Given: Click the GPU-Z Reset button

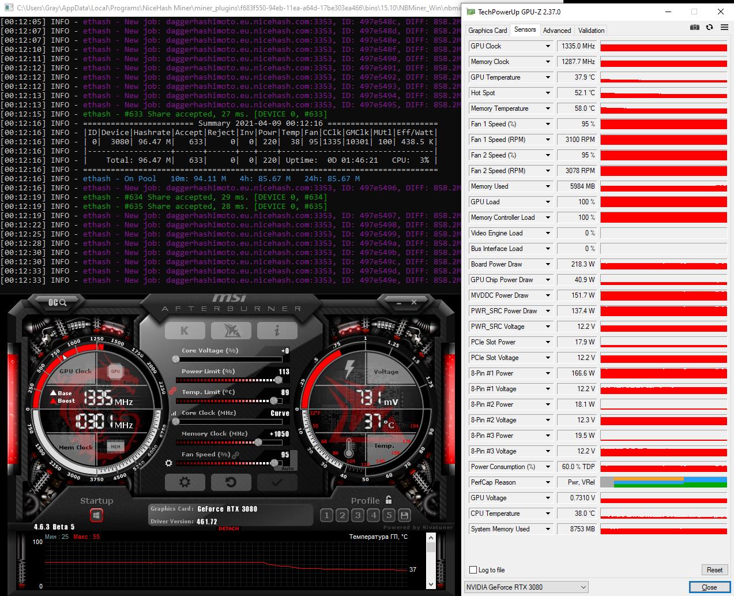Looking at the screenshot, I should tap(714, 570).
